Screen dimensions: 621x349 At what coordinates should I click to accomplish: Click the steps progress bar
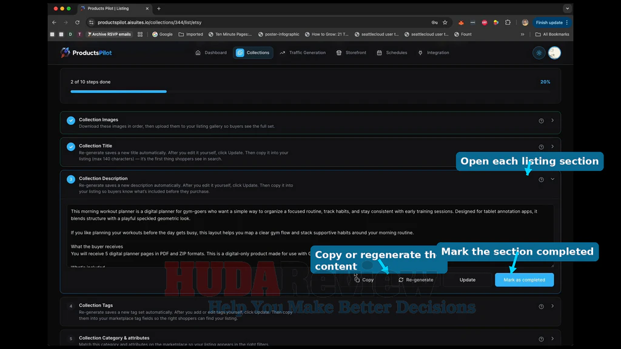(x=310, y=91)
